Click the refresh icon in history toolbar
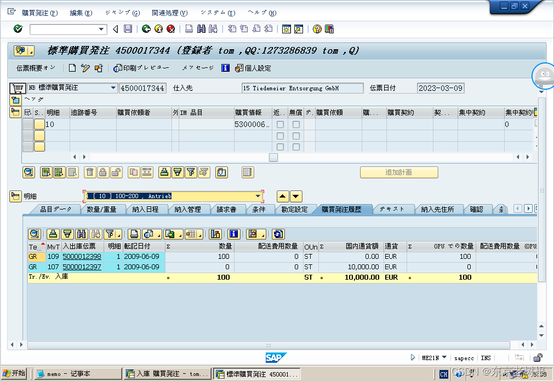The height and width of the screenshot is (382, 554). pos(278,234)
